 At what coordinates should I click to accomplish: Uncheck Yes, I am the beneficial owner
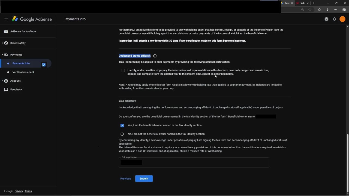tap(122, 125)
